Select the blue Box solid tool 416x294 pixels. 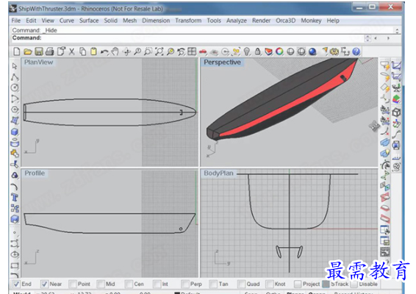(x=15, y=132)
